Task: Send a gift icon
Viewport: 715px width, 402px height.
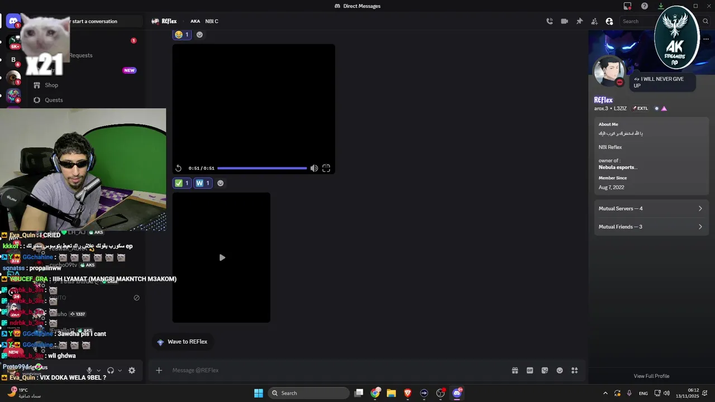Action: point(515,370)
